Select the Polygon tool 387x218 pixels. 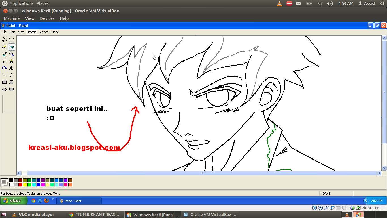click(x=11, y=82)
